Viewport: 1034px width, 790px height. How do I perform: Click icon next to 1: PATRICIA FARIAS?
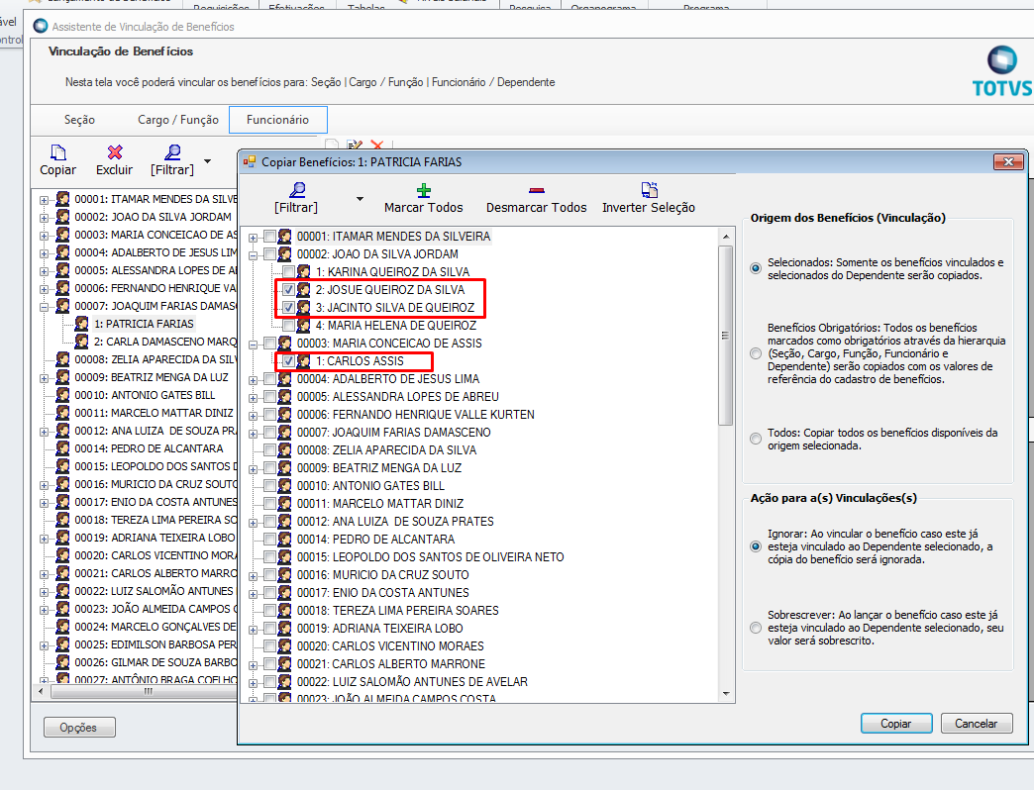[x=82, y=324]
